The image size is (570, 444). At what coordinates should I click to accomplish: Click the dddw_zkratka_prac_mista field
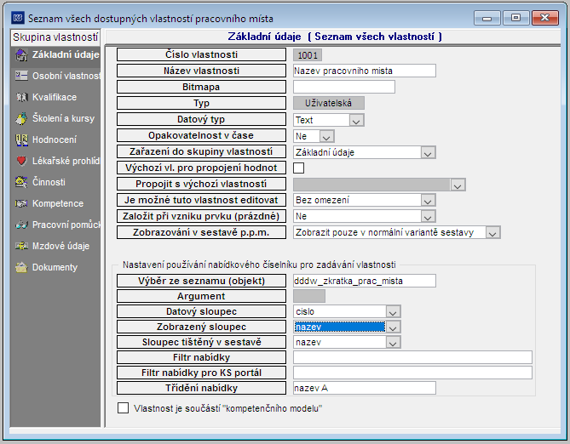click(365, 281)
